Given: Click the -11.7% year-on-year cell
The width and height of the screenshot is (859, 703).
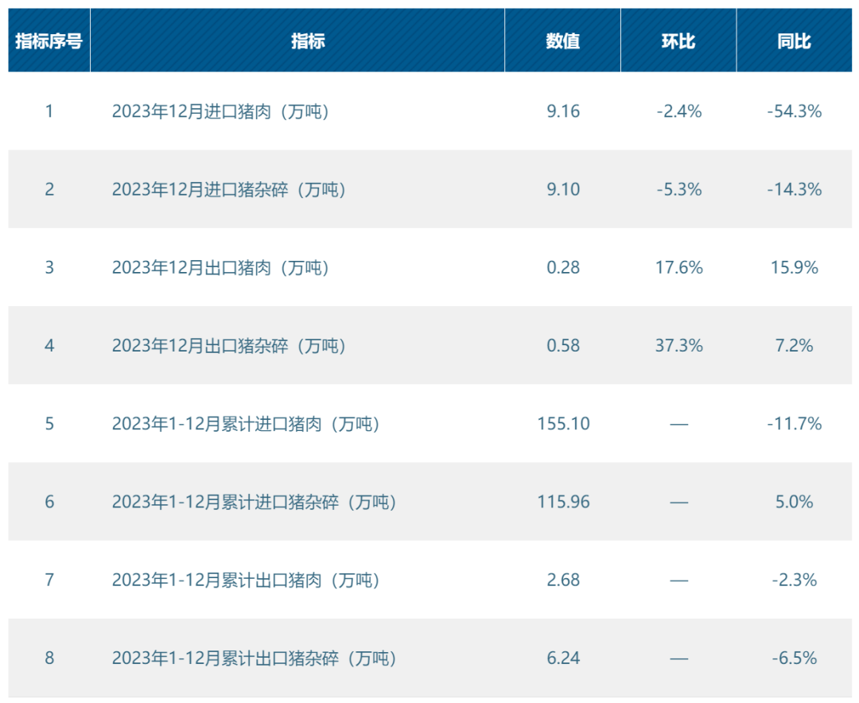Looking at the screenshot, I should pyautogui.click(x=795, y=424).
